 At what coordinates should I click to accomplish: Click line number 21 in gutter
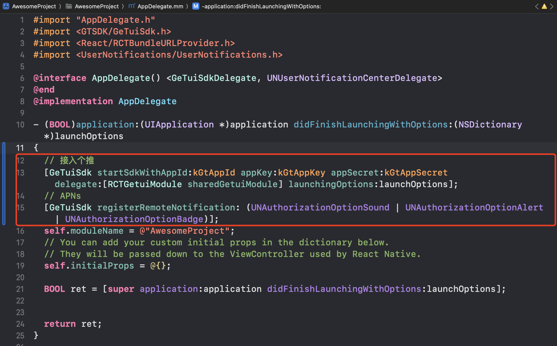coord(20,289)
